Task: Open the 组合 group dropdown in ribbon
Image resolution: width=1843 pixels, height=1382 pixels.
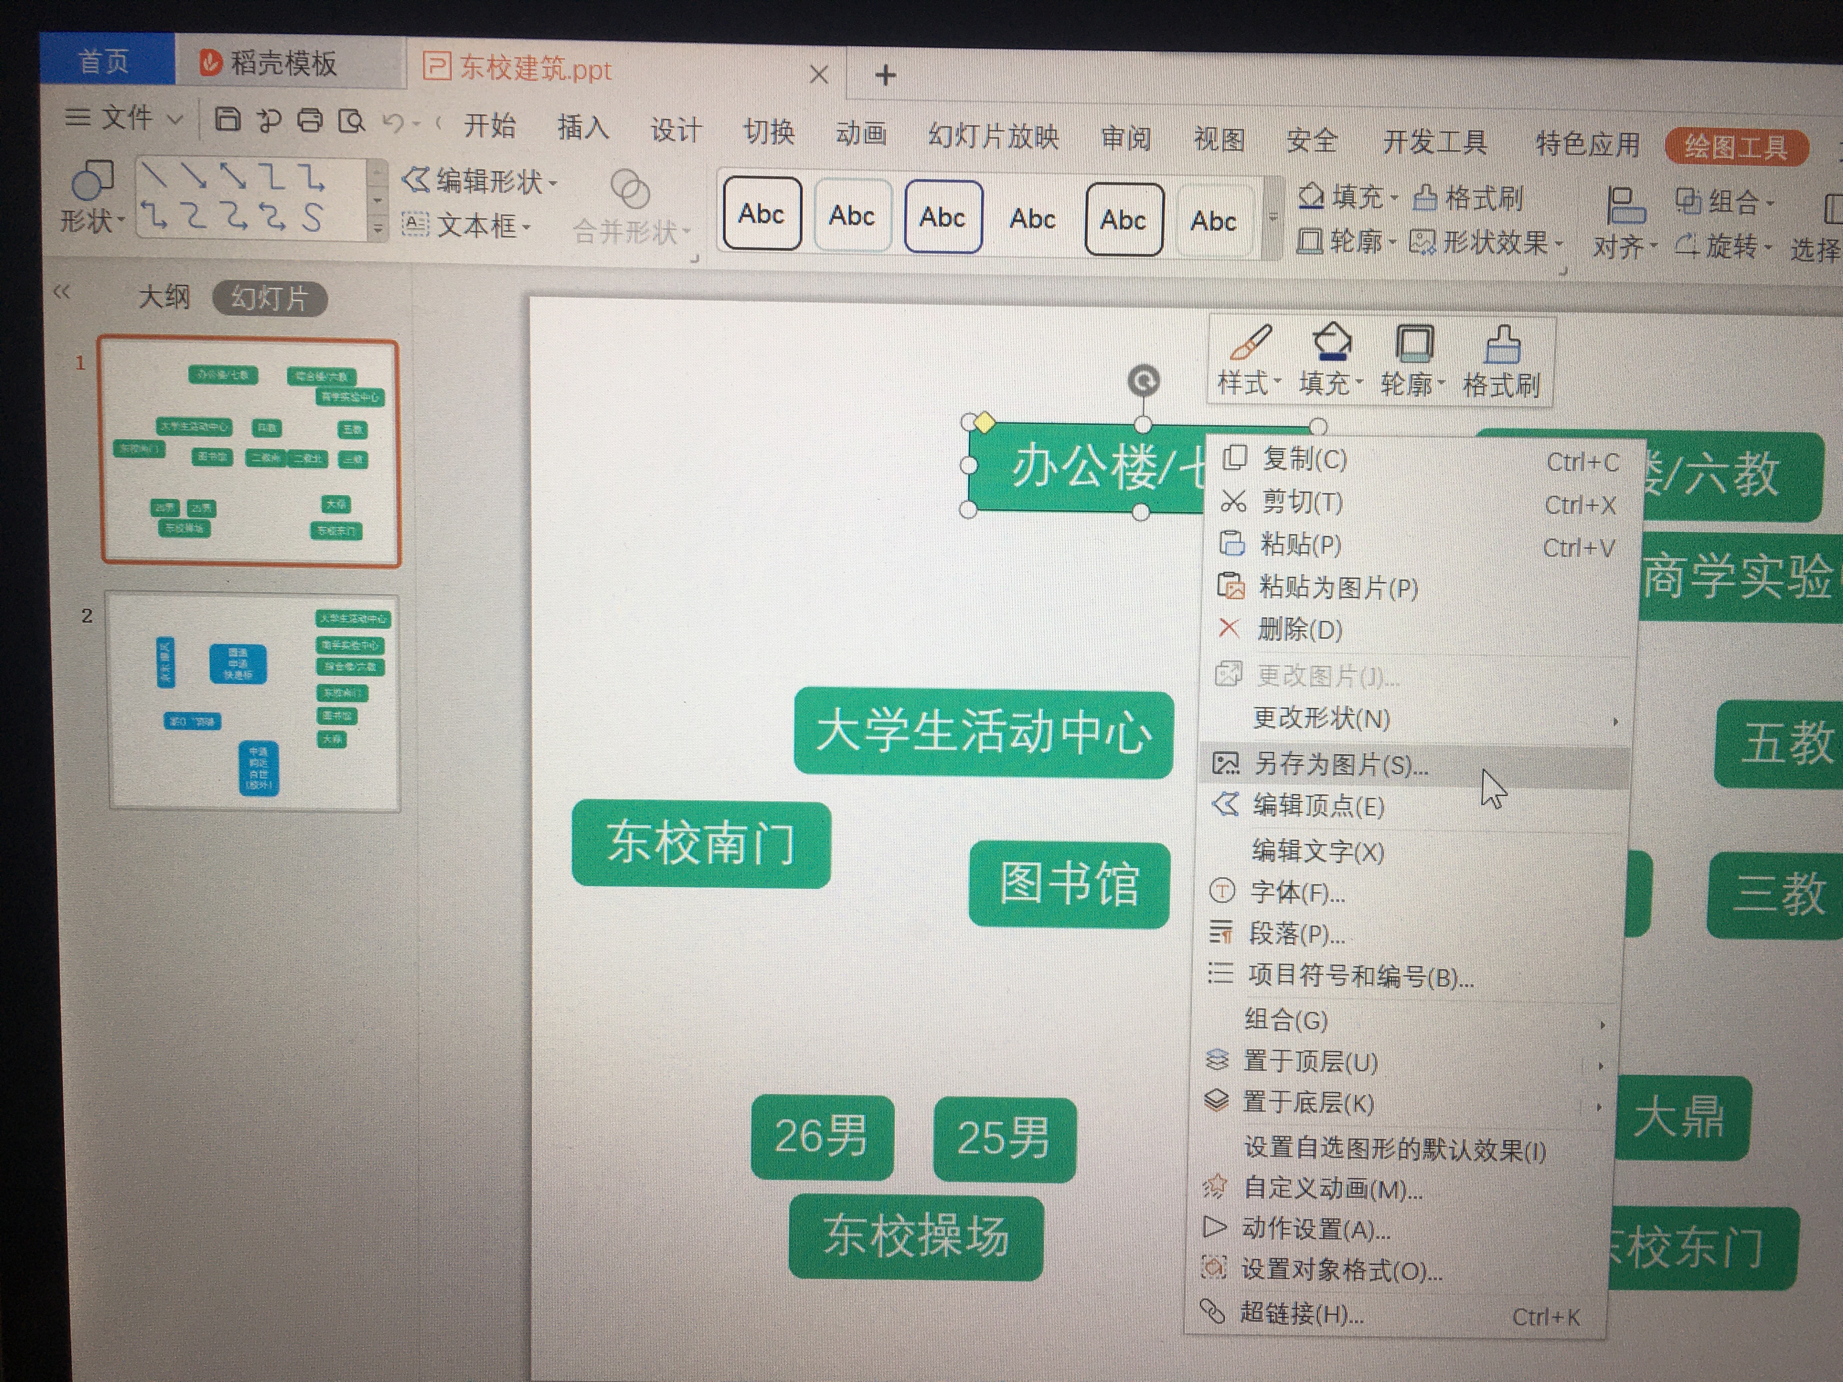Action: click(1724, 202)
